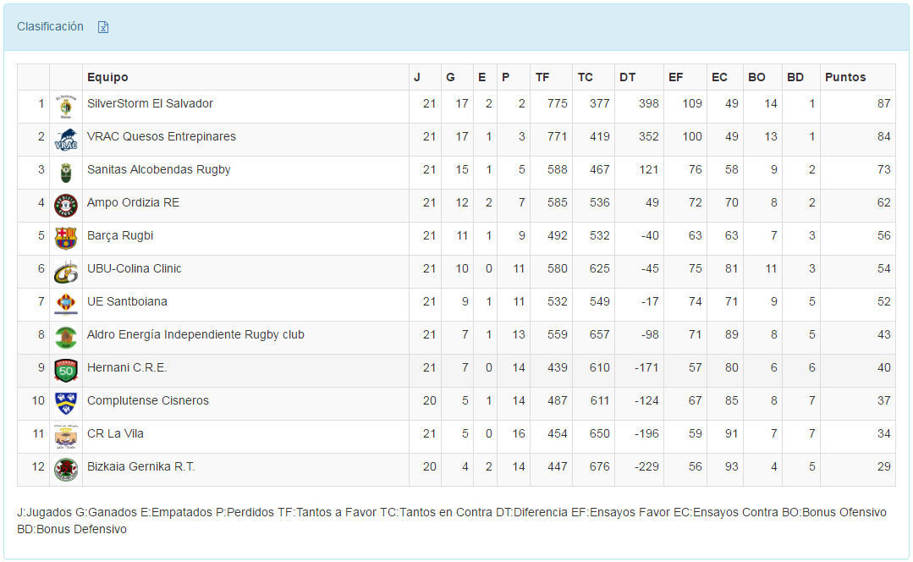This screenshot has width=913, height=562.
Task: Click the Sanitas Alcobendas Rugby logo
Action: click(x=66, y=173)
